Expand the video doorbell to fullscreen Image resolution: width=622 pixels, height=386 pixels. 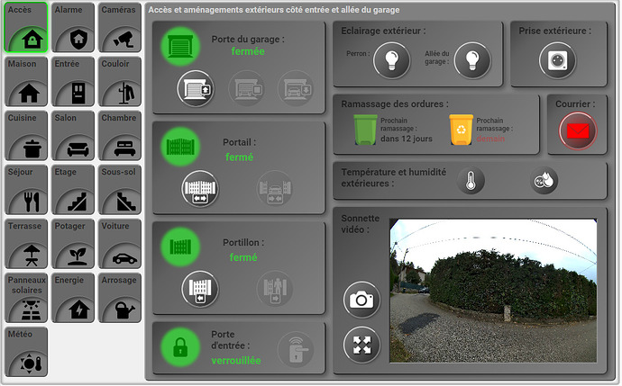361,345
